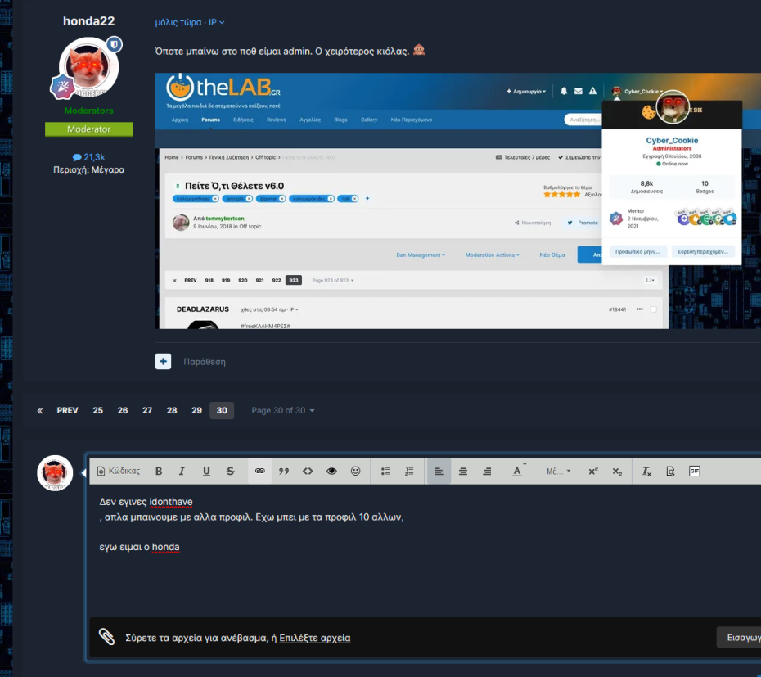
Task: Toggle Strikethrough formatting in editor
Action: [231, 471]
